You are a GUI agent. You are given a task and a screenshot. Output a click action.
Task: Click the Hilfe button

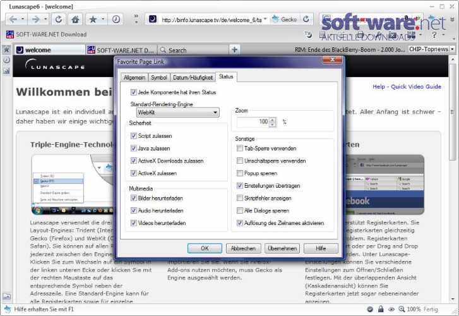click(x=321, y=248)
